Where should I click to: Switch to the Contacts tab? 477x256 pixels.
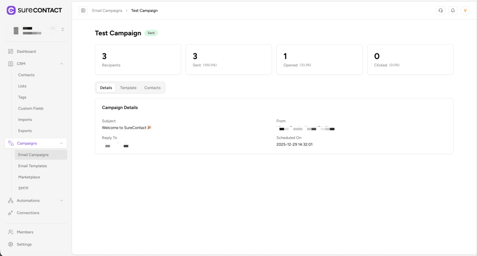coord(152,88)
